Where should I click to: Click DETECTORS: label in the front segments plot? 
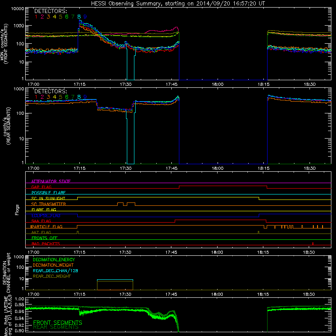coord(50,11)
